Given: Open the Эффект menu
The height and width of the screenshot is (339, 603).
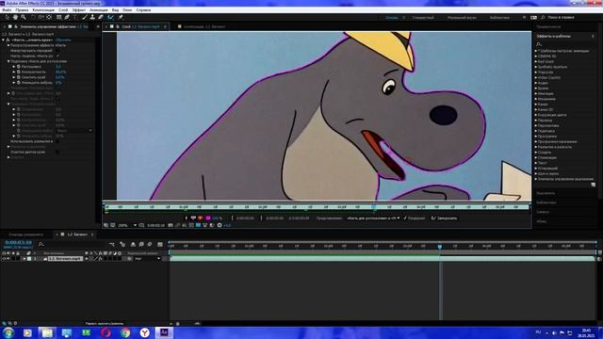Looking at the screenshot, I should click(x=79, y=10).
